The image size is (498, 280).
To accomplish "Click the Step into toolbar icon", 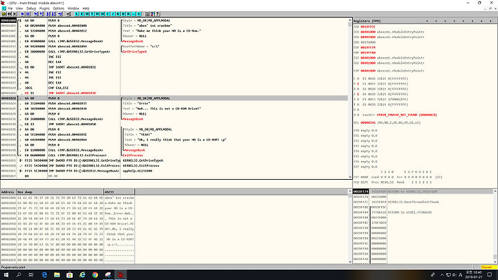I will click(x=36, y=14).
